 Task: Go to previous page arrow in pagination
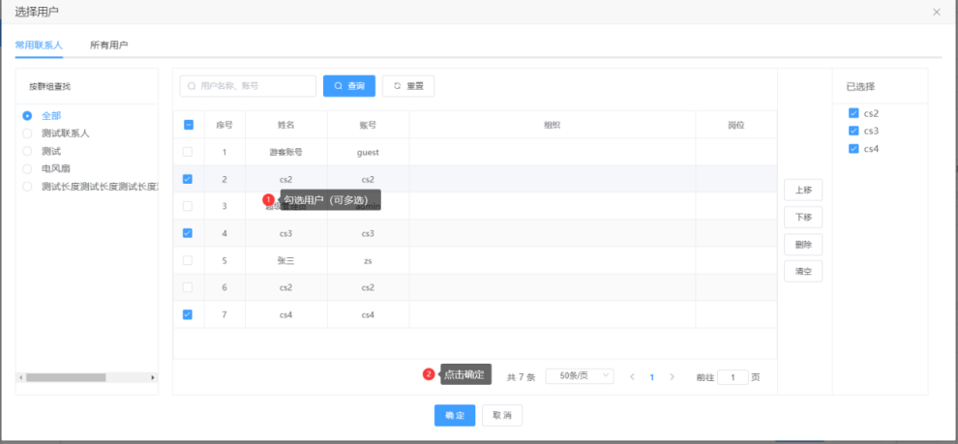632,376
